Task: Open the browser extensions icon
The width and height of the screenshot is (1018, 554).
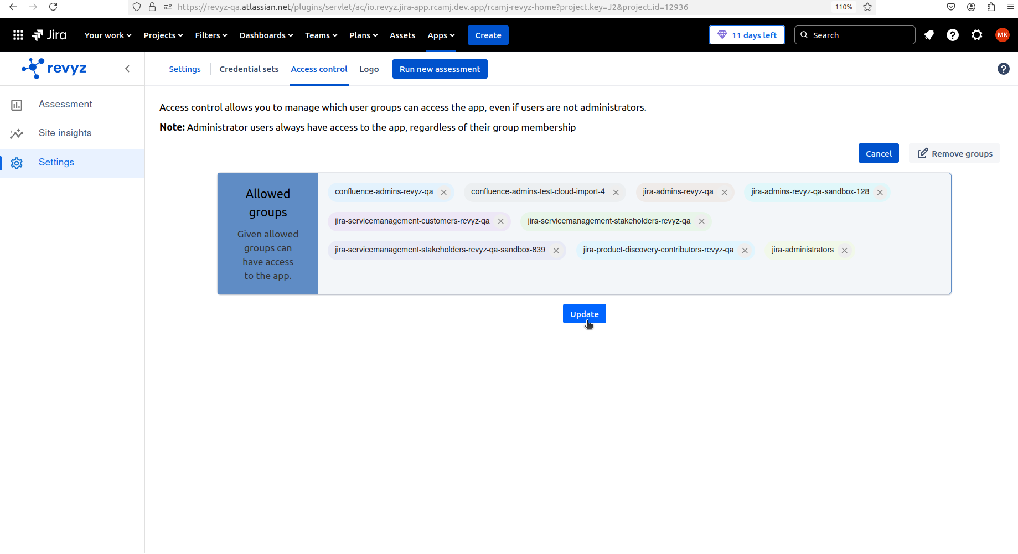Action: coord(991,7)
